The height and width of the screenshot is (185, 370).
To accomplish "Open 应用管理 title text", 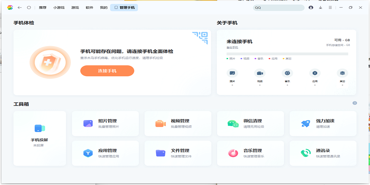I will click(x=108, y=150).
